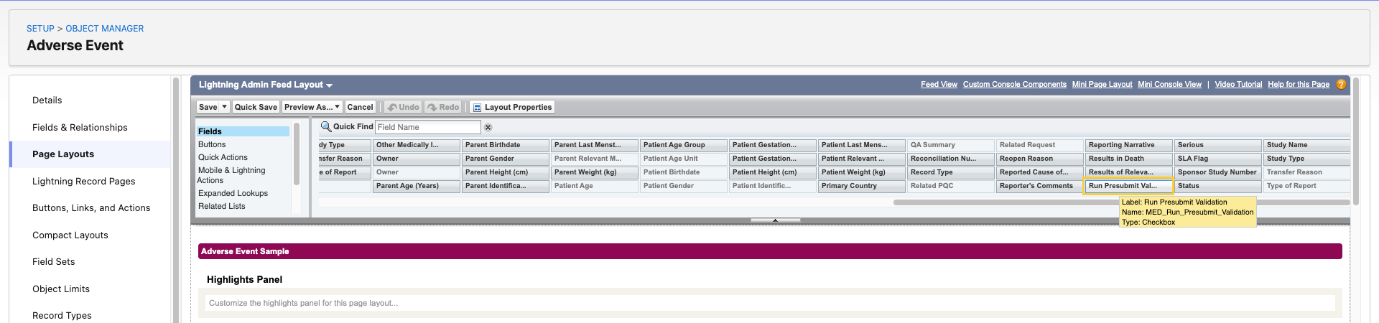This screenshot has height=323, width=1379.
Task: Focus the Quick Find field name input
Action: pos(428,127)
